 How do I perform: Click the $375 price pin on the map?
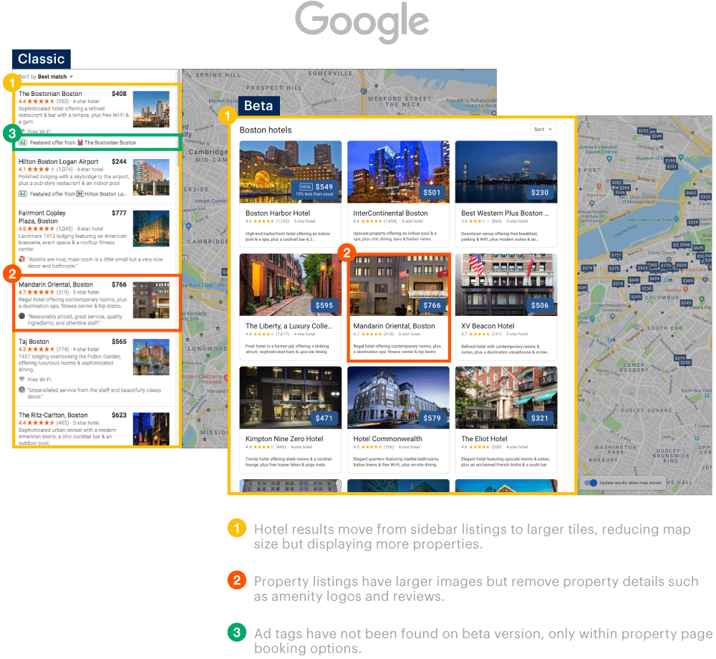click(x=614, y=269)
